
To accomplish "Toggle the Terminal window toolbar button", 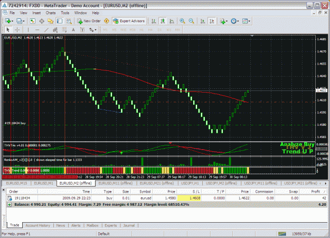I will click(x=60, y=21).
